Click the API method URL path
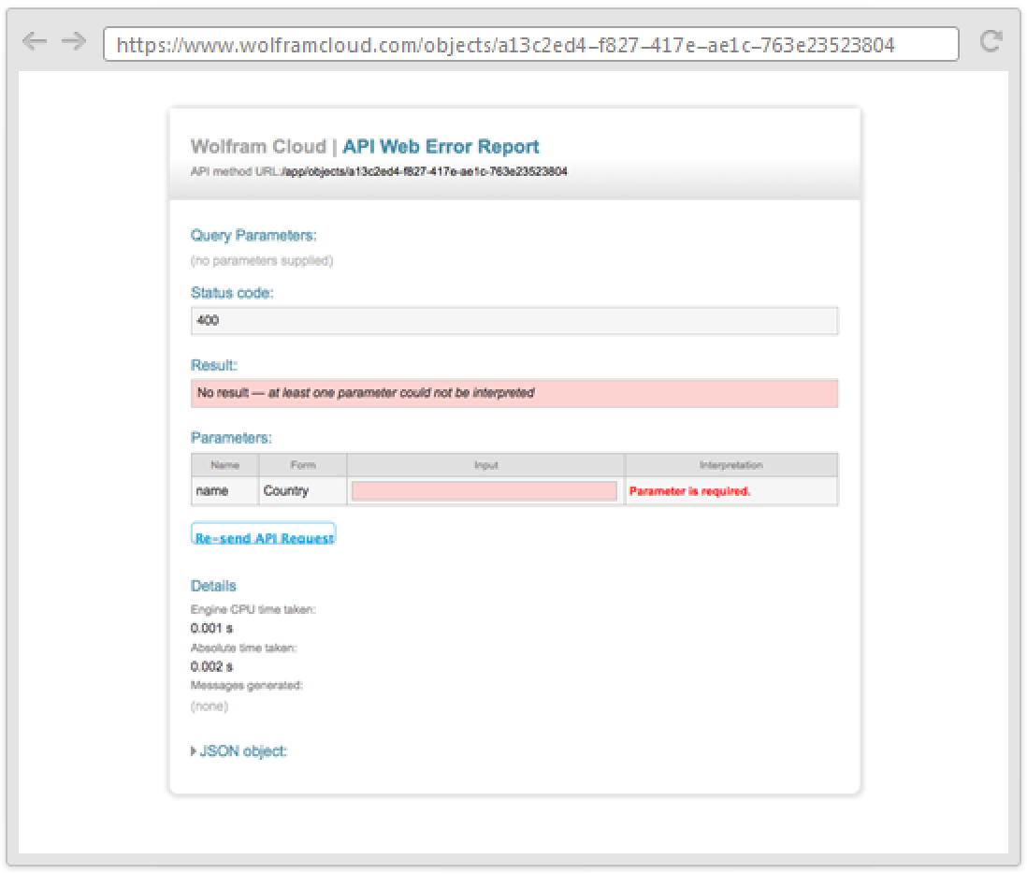Screen dimensions: 1027x874 pos(425,172)
